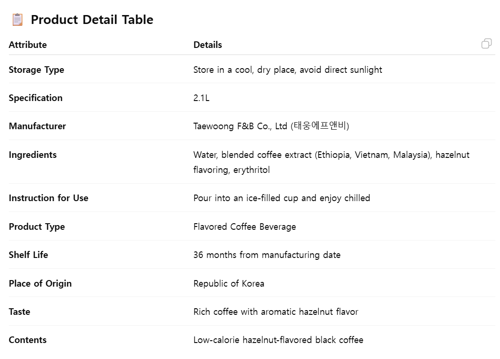Click the 2.1L specification value

tap(201, 98)
